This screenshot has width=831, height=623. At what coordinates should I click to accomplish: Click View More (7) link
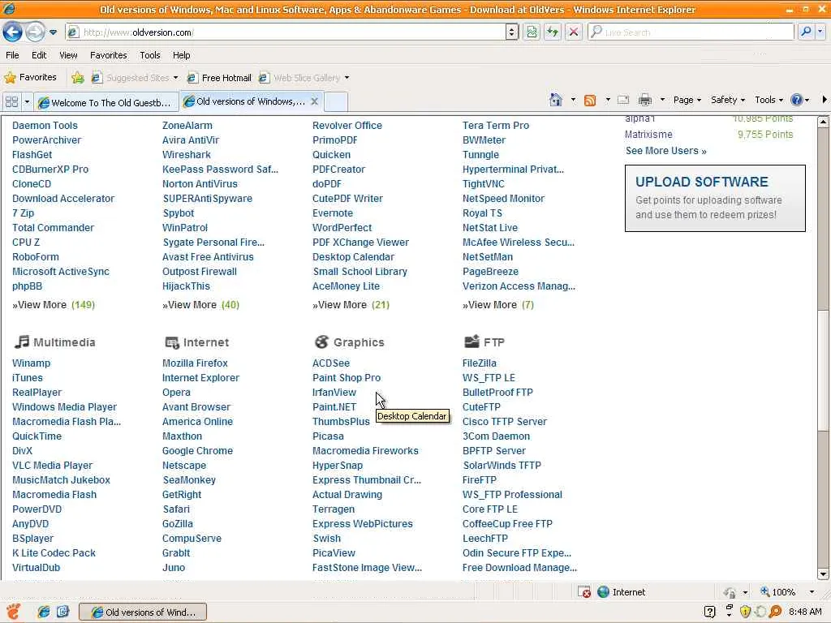(498, 305)
